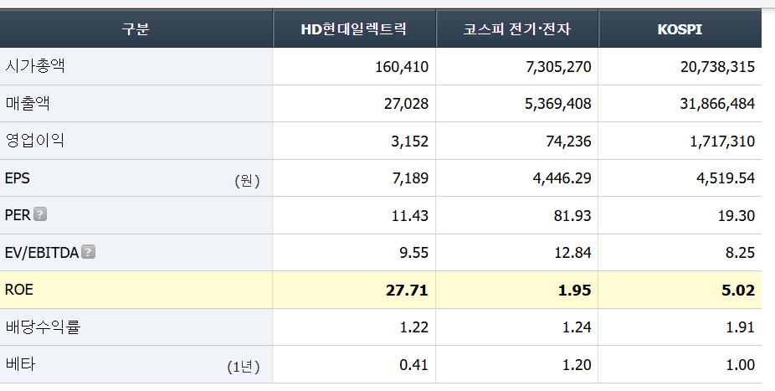775x391 pixels.
Task: Click the highlighted ROE row label
Action: click(x=18, y=290)
